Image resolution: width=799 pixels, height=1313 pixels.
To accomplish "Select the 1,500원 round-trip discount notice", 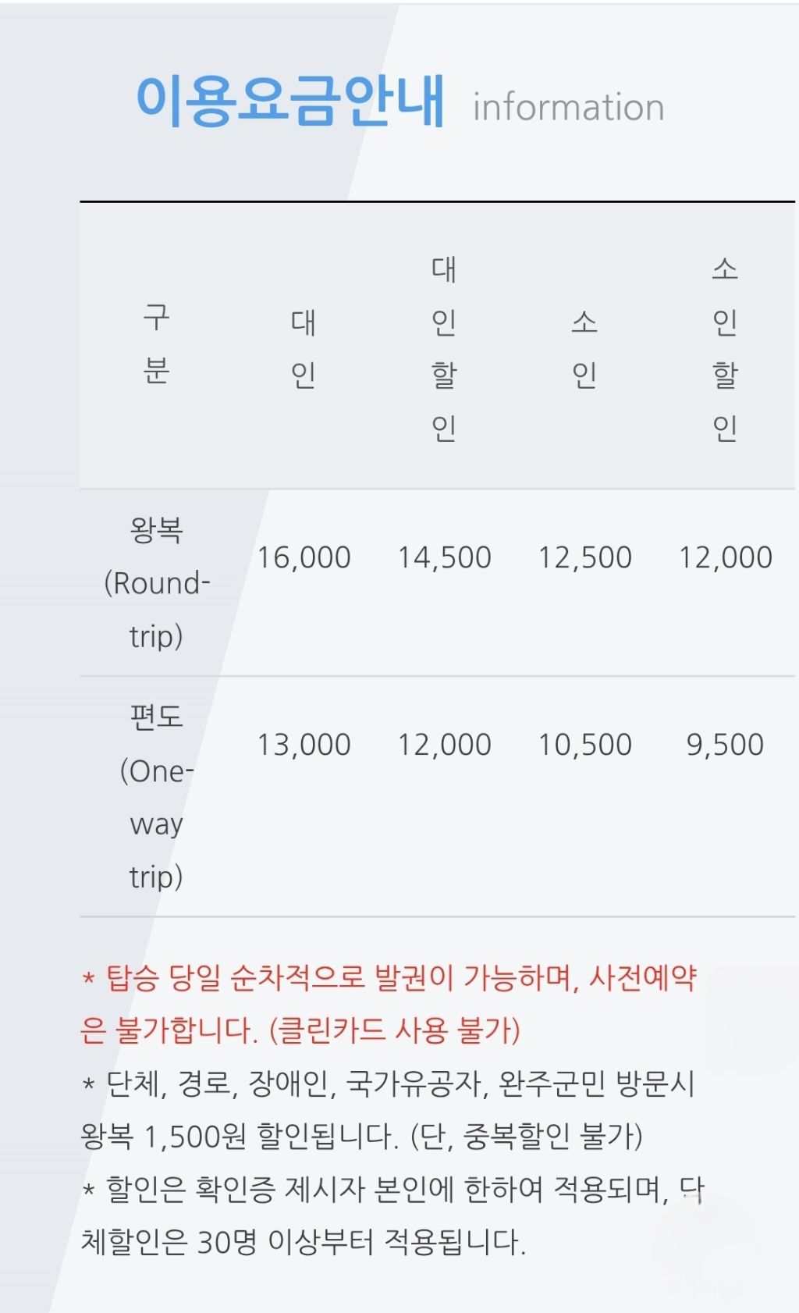I will click(x=389, y=1110).
